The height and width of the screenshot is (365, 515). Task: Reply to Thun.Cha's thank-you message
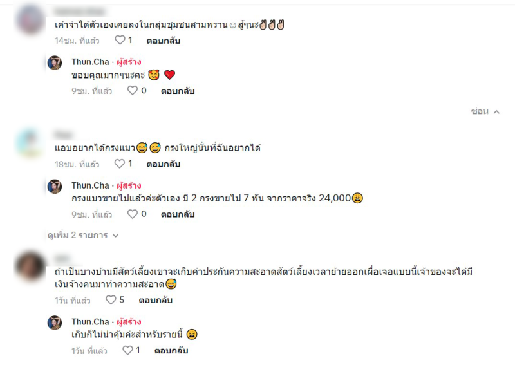tap(178, 91)
